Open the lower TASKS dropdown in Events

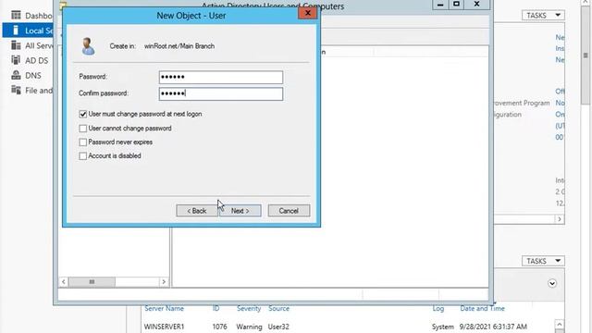[x=543, y=261]
